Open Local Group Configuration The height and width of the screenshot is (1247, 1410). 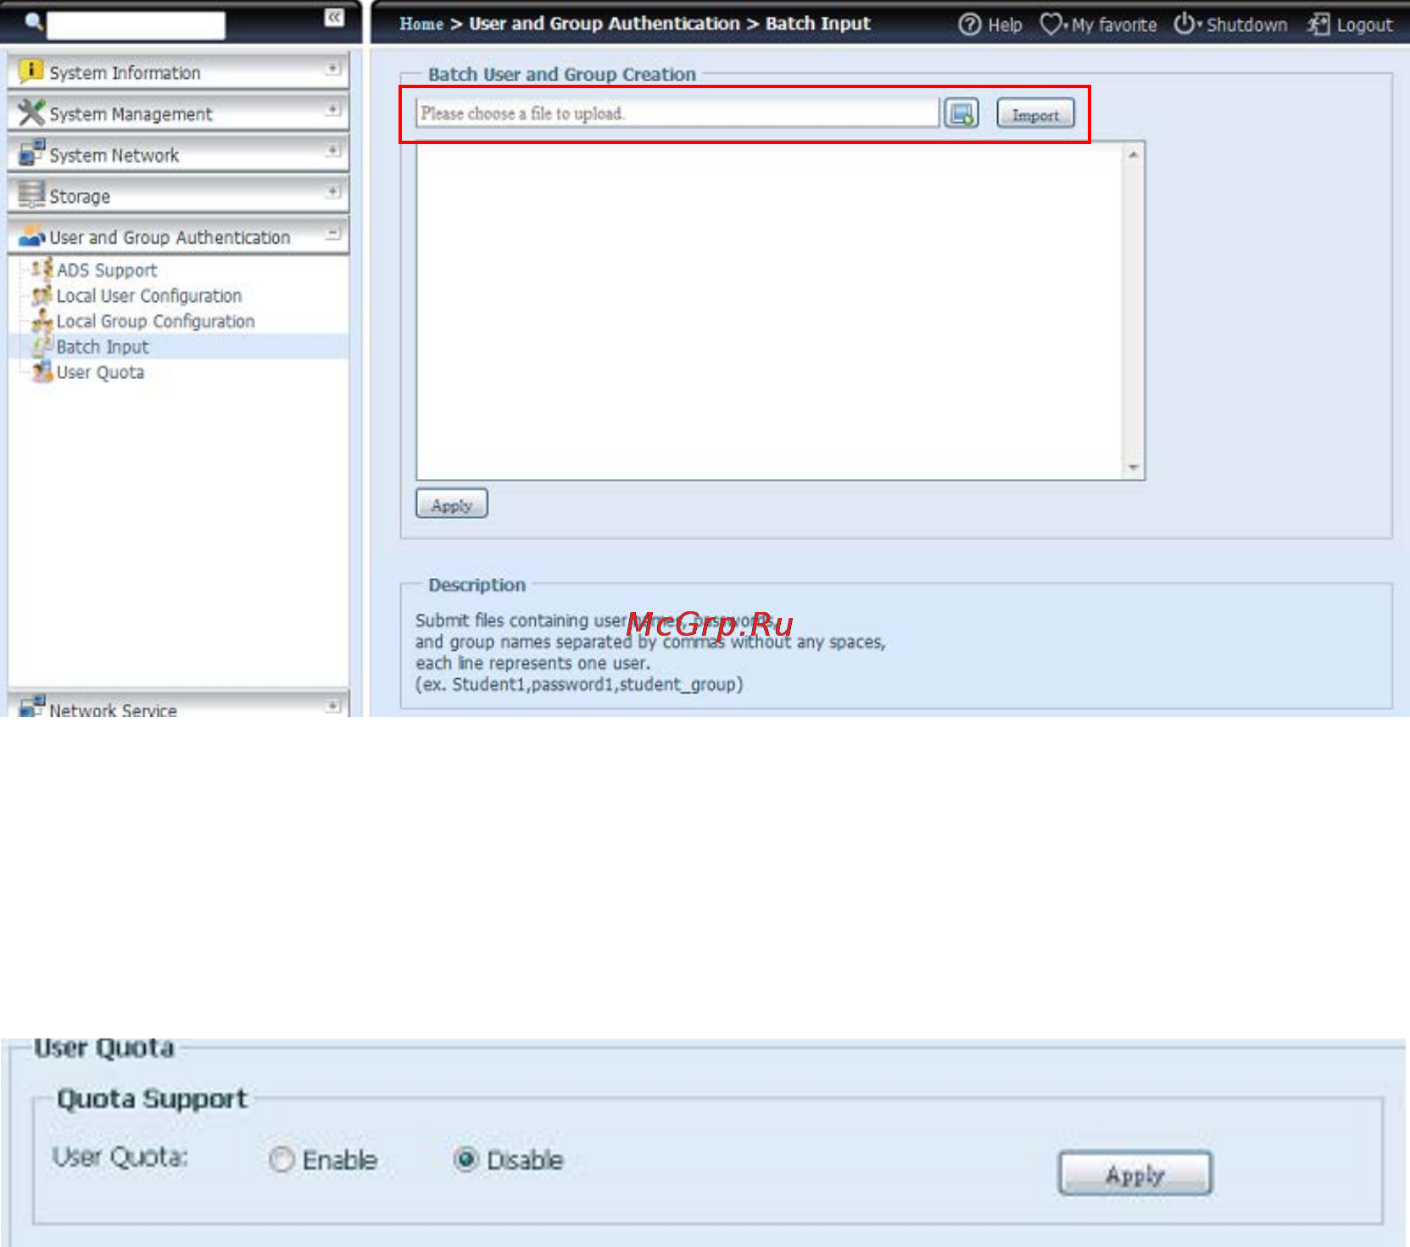[155, 321]
